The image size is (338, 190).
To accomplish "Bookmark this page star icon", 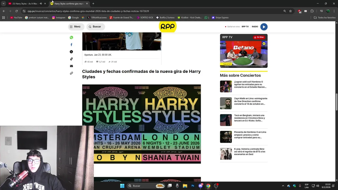I will tap(290, 11).
